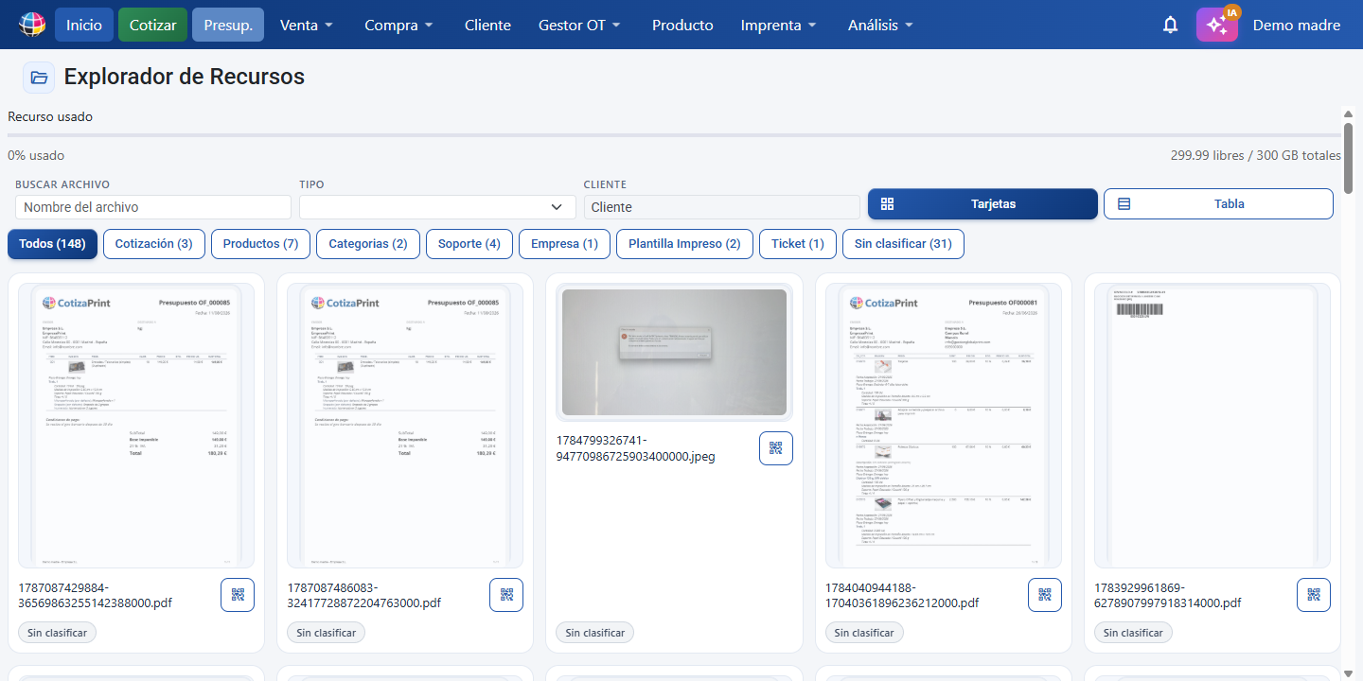The image size is (1363, 681).
Task: Filter by Categorias (2)
Action: [368, 244]
